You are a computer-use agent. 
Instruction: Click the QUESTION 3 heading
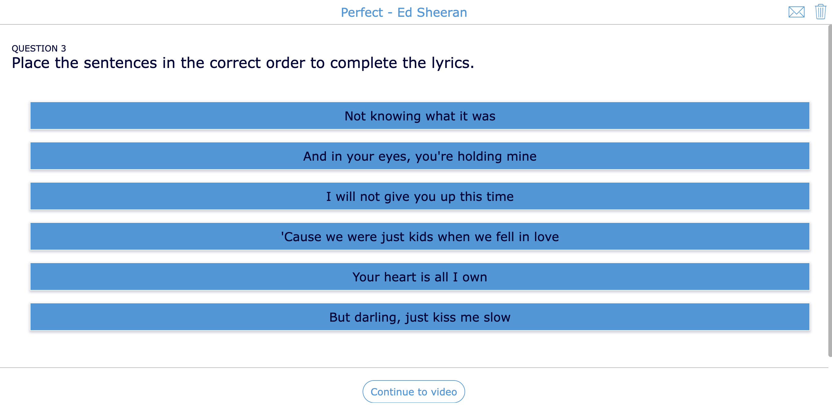[x=39, y=48]
